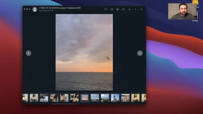The image size is (203, 114).
Task: Open the pier walkway thumbnail
Action: (x=125, y=98)
